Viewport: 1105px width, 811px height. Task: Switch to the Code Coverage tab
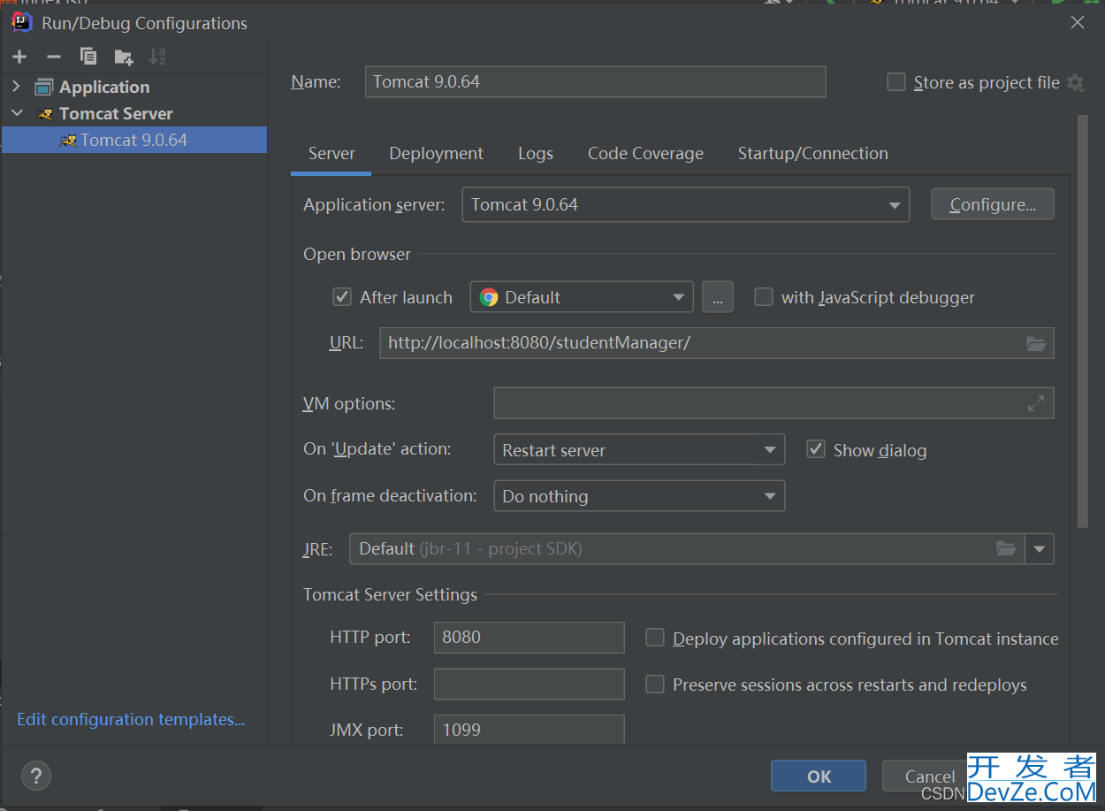coord(645,154)
